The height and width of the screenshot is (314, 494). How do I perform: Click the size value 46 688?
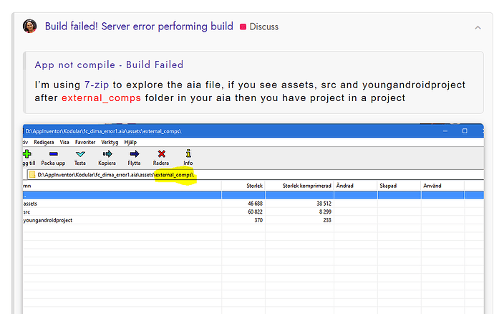255,204
